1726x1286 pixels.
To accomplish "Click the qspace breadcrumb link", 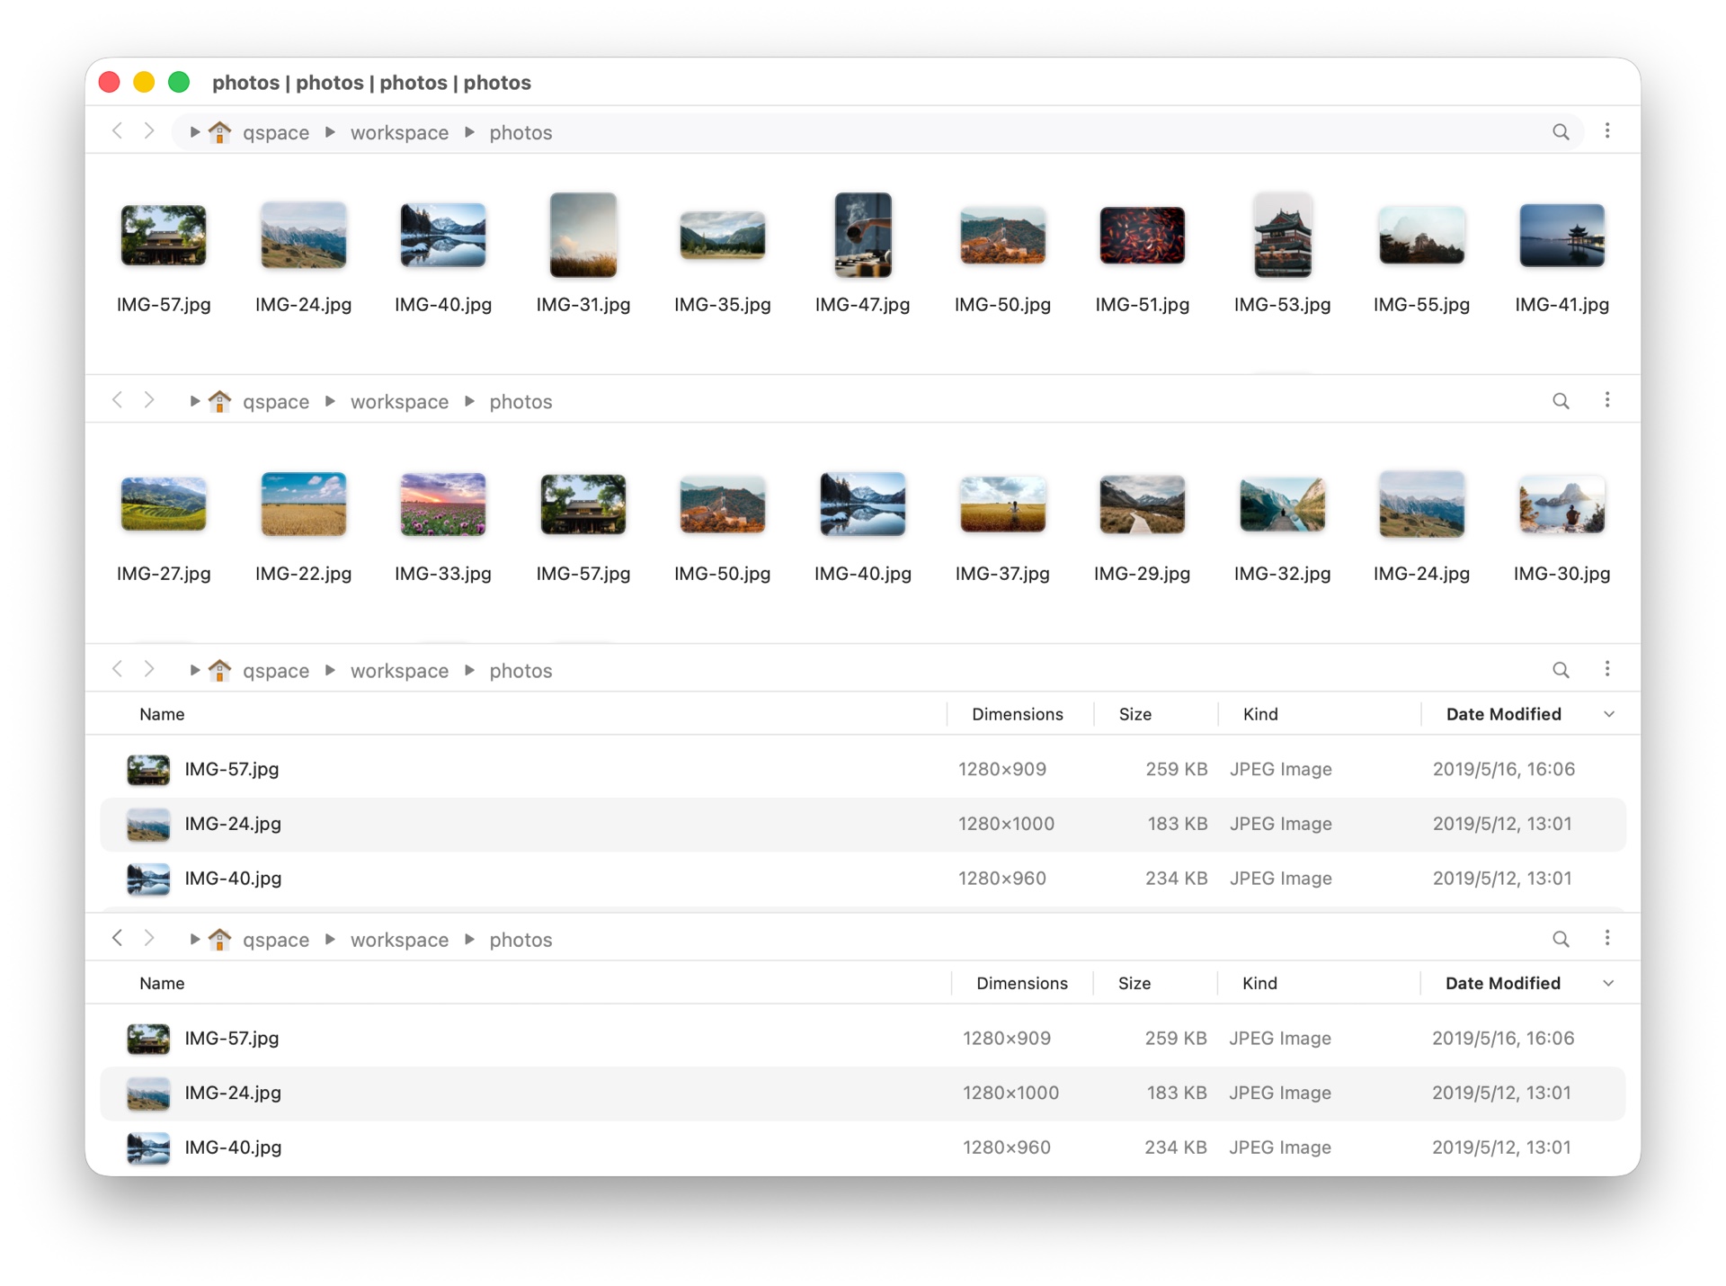I will pos(276,131).
